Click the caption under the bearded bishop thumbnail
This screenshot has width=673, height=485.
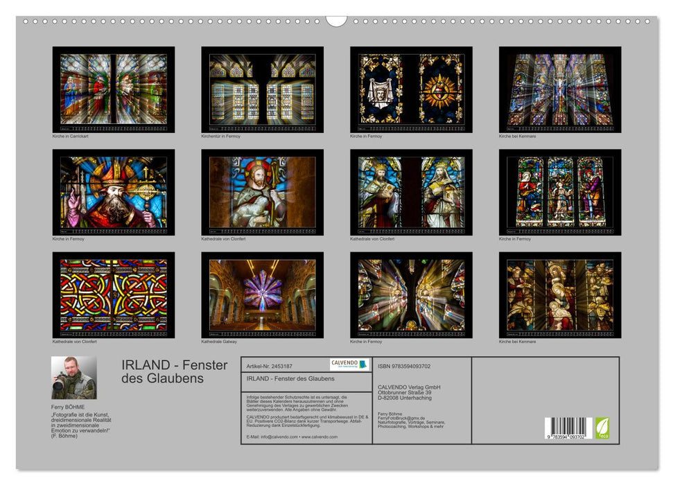(68, 238)
